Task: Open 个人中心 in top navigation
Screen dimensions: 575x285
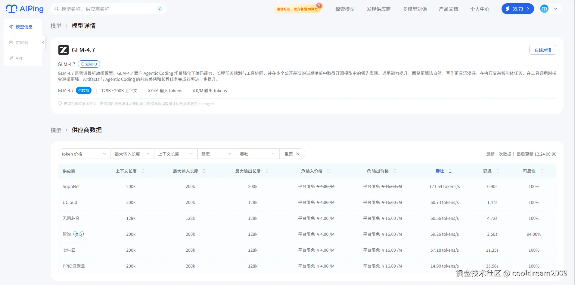Action: point(480,9)
